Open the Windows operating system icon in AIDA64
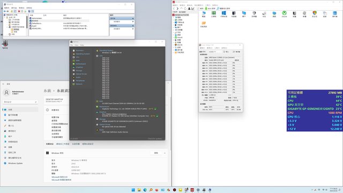 click(x=223, y=14)
